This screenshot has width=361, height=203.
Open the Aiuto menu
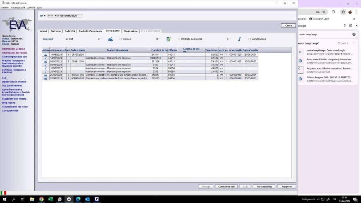pos(39,8)
